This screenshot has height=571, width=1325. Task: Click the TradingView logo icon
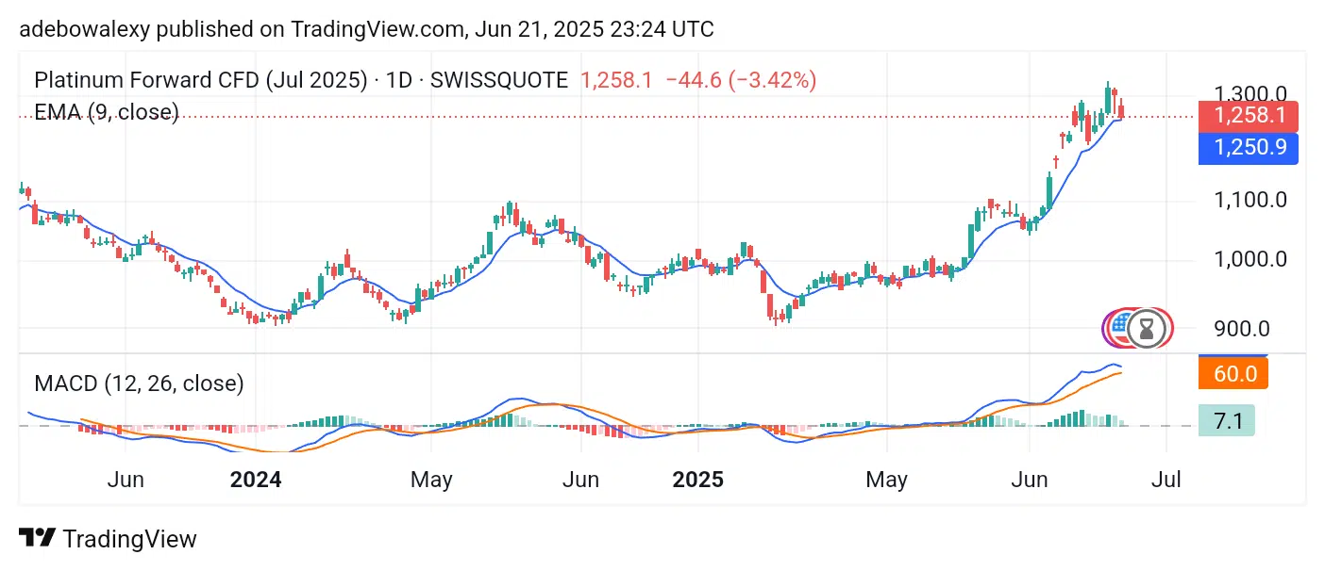pyautogui.click(x=36, y=539)
